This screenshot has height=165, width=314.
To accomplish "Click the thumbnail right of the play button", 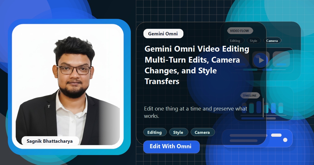I will [x=281, y=59].
